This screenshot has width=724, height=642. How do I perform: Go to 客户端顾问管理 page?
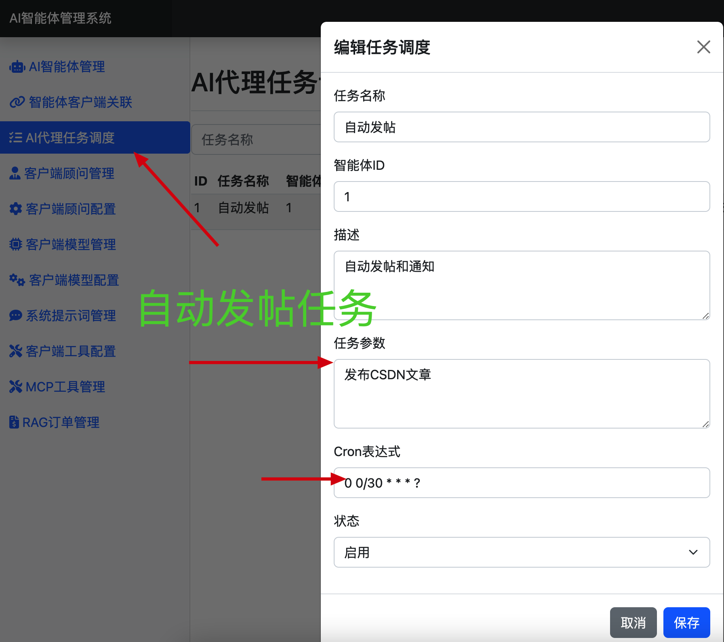click(95, 173)
